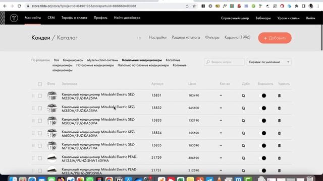Share page using browser share icon

coord(187,6)
